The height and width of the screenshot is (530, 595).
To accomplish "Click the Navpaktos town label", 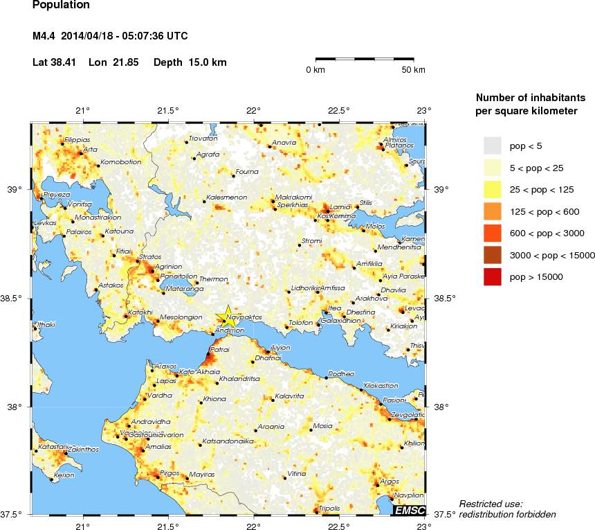I will click(x=244, y=317).
